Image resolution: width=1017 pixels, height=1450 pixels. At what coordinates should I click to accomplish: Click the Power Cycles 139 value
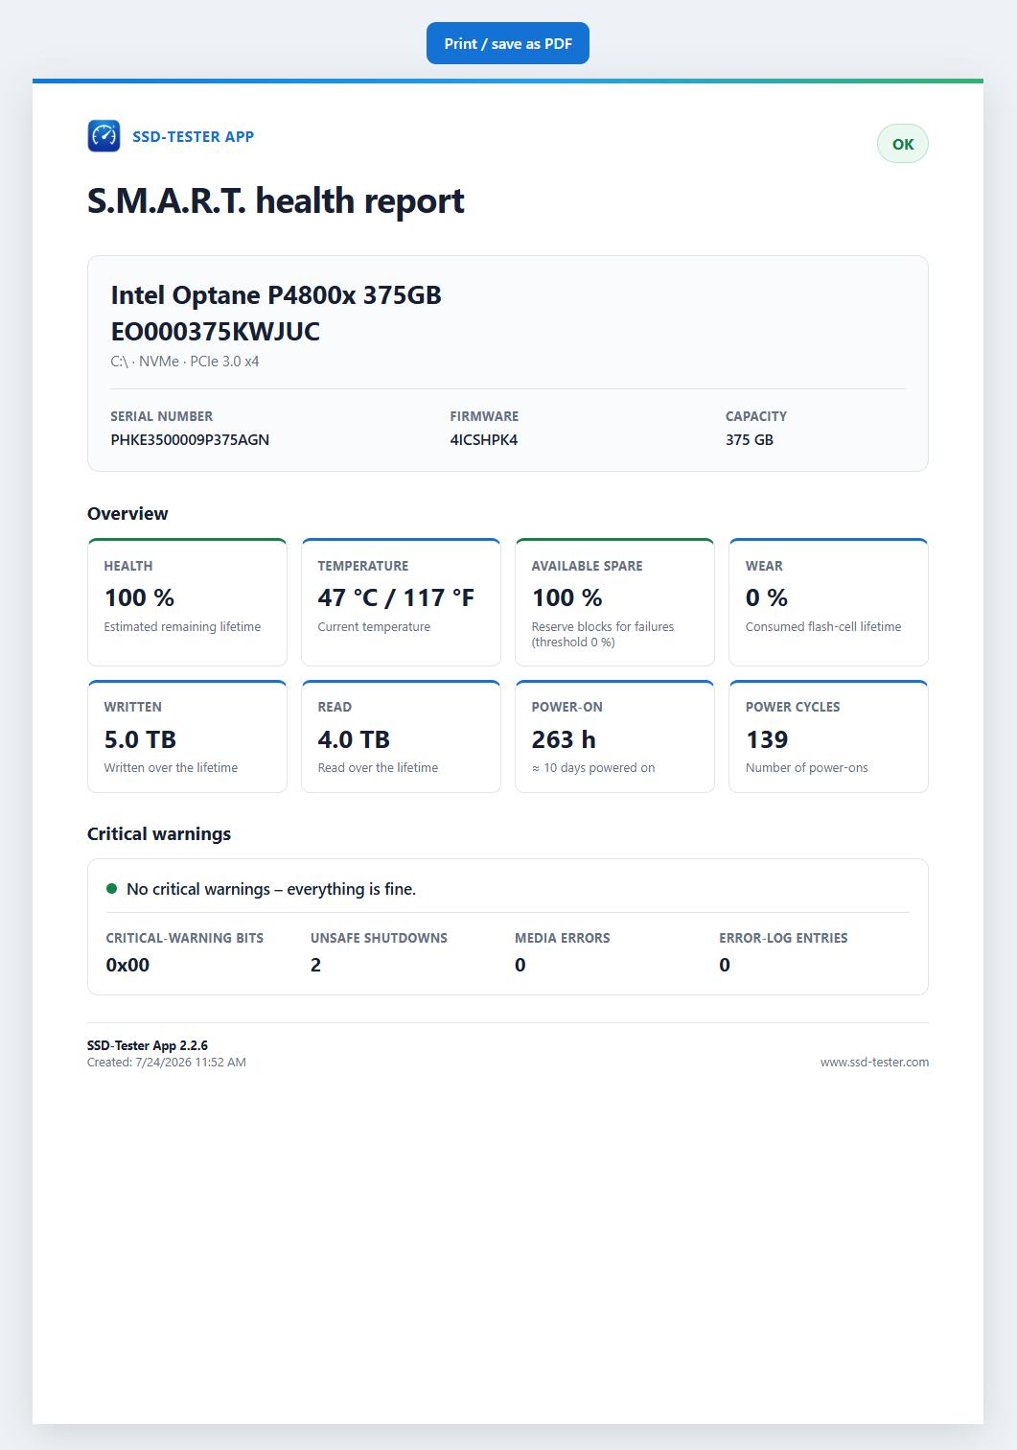tap(767, 739)
